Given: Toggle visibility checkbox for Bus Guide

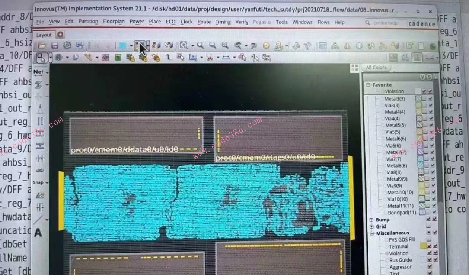Looking at the screenshot, I should (x=430, y=260).
